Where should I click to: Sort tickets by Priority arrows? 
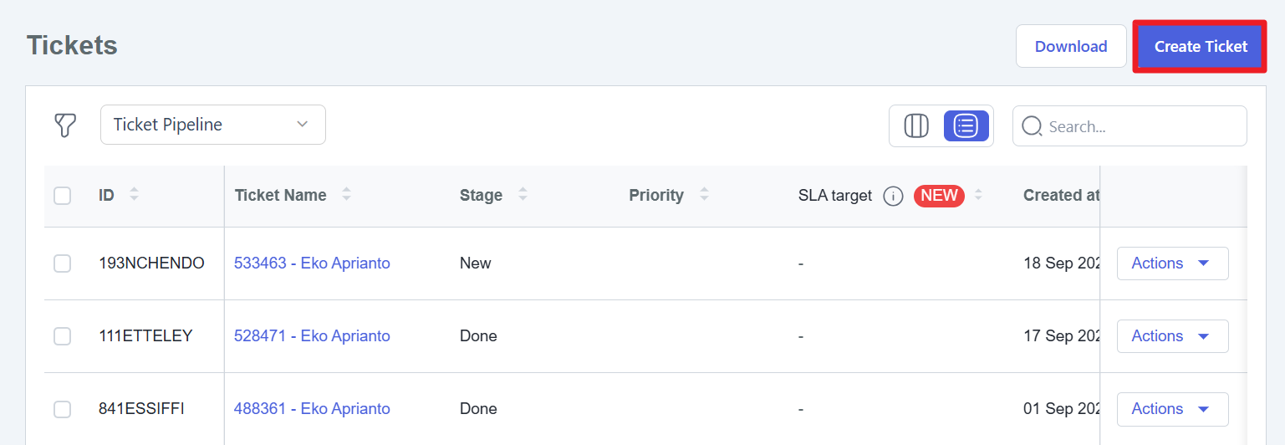704,195
